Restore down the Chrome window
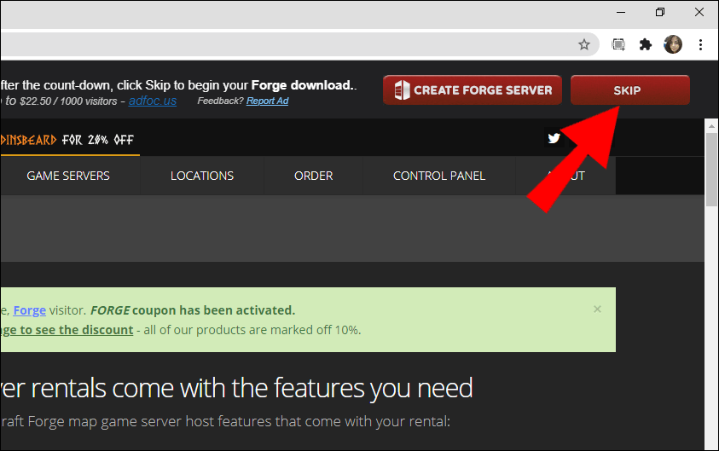This screenshot has width=719, height=451. click(660, 13)
